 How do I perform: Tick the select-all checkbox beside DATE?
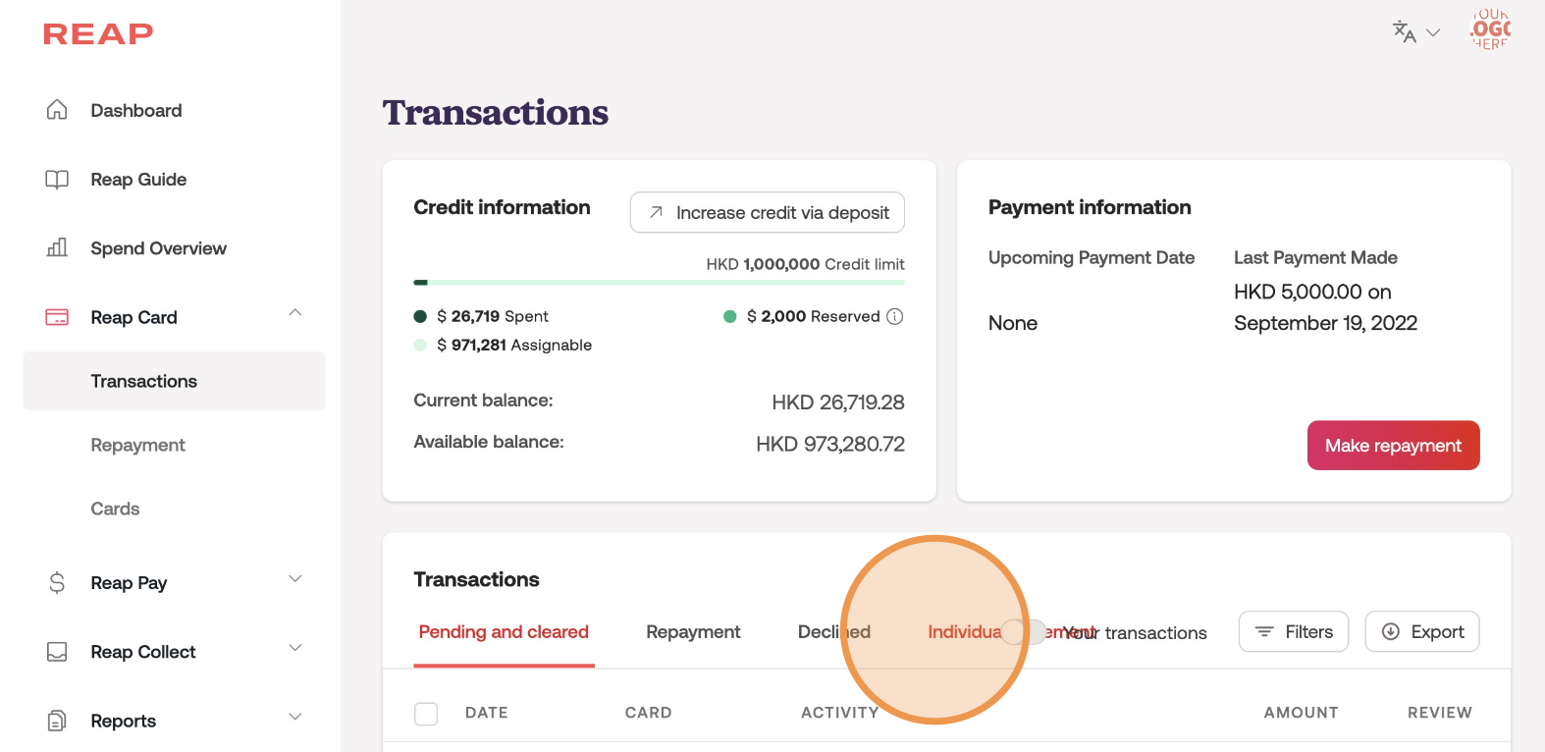coord(426,713)
